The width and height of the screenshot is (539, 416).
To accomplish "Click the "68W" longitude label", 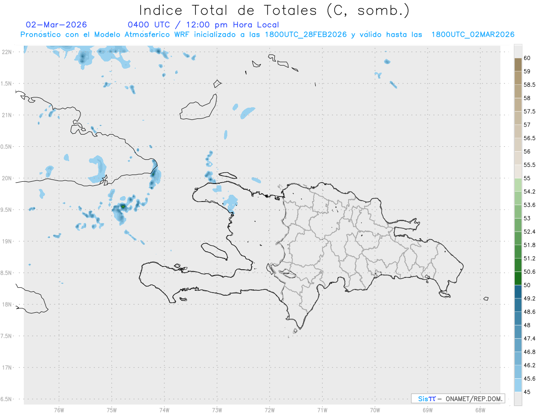I will click(480, 410).
